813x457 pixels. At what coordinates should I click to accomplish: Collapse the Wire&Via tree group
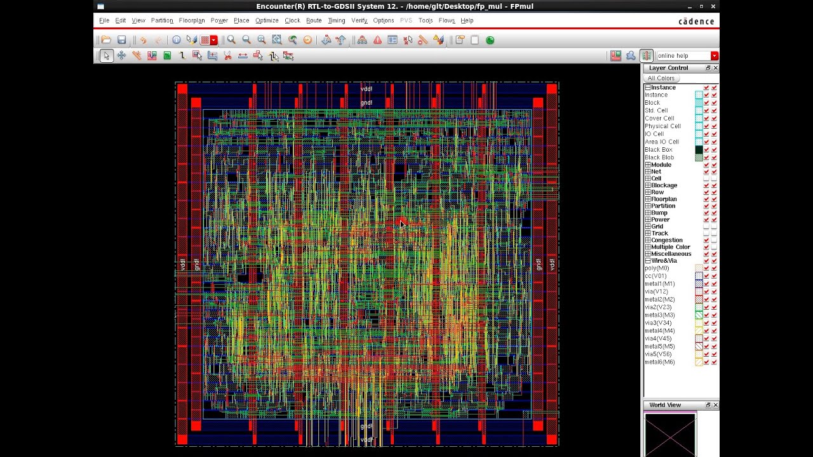[x=648, y=261]
